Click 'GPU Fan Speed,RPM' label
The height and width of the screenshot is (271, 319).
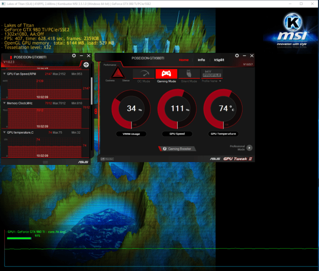click(x=21, y=74)
